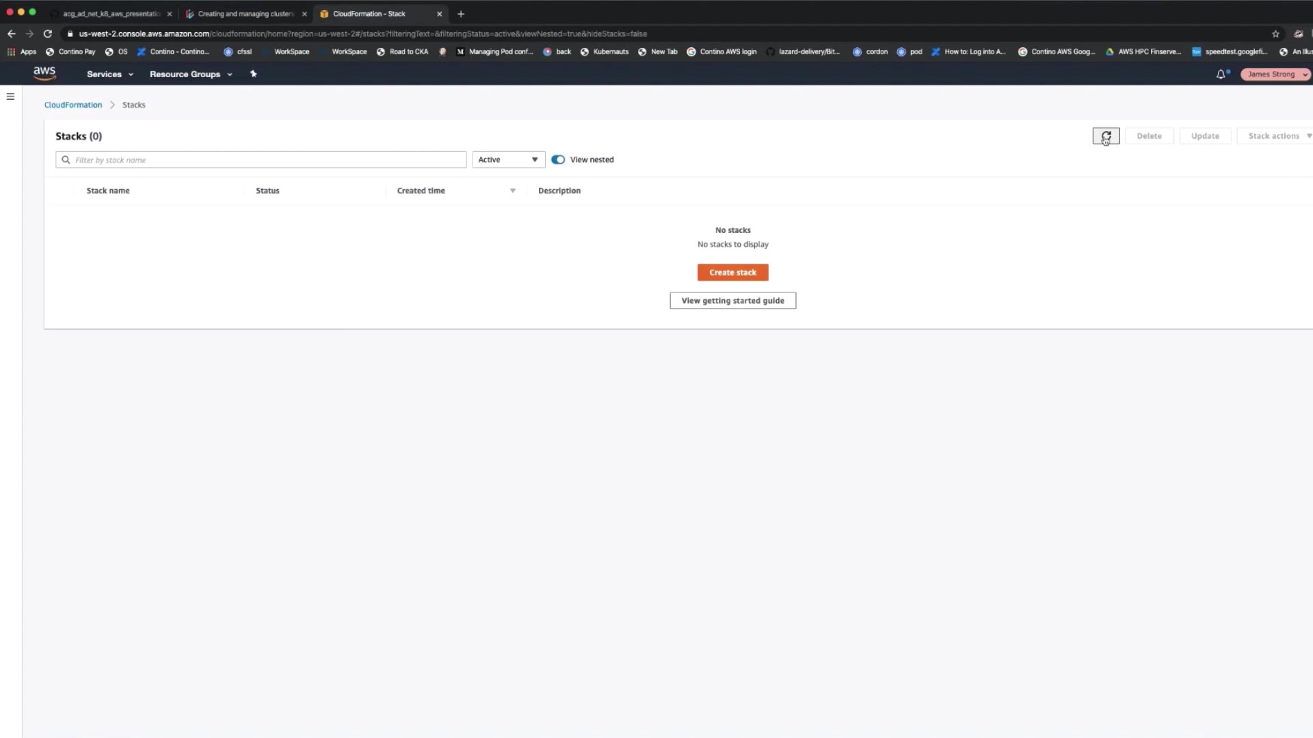Click the Apps bookmarks grid icon
This screenshot has height=738, width=1313.
11,51
